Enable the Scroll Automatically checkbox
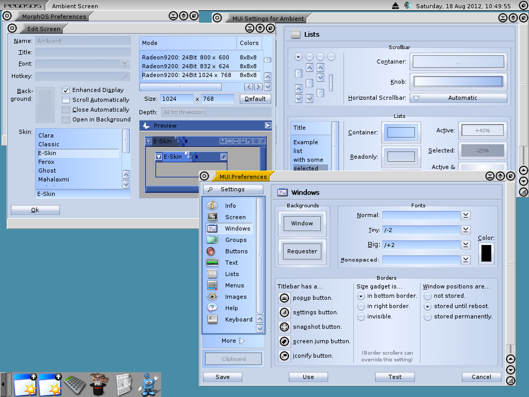The image size is (529, 397). click(x=66, y=100)
